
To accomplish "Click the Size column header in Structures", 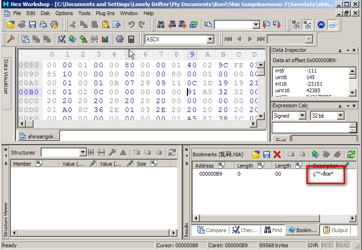I will [152, 164].
